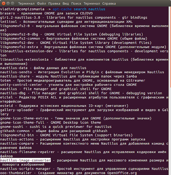
Task: Click the nautilus-scripts-manager package name
Action: click(x=25, y=169)
